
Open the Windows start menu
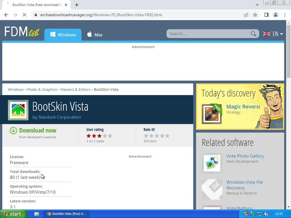tap(13, 214)
